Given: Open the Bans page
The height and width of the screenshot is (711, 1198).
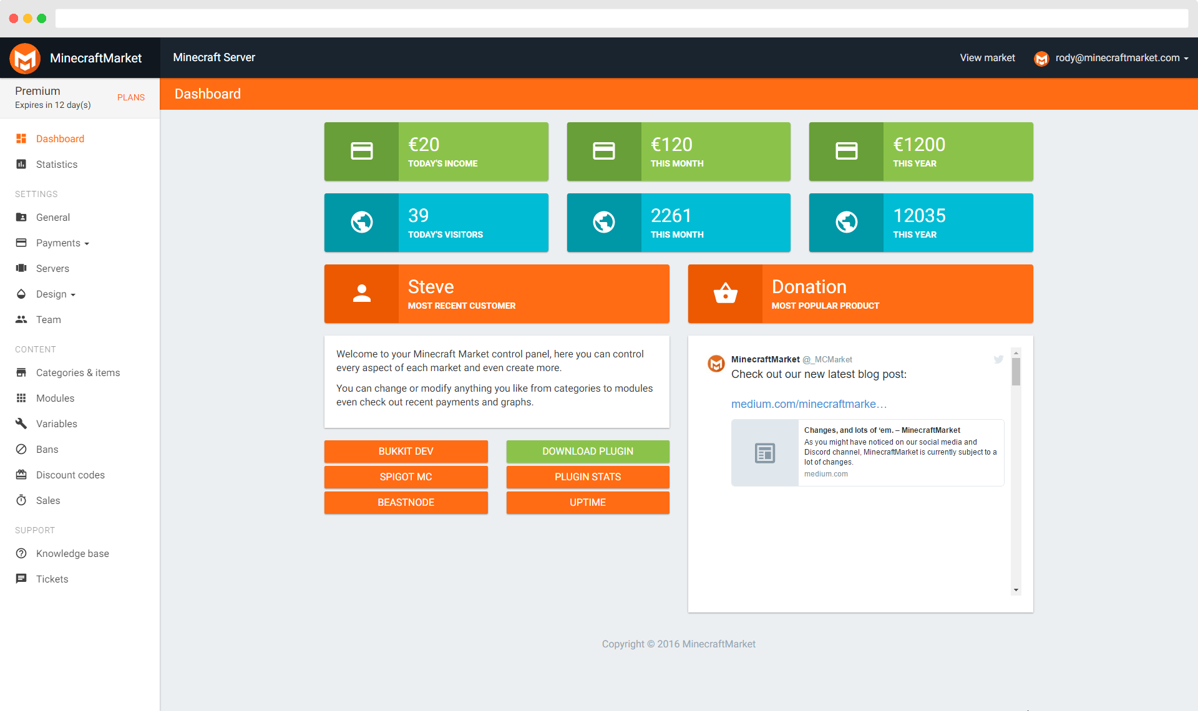Looking at the screenshot, I should [x=47, y=449].
